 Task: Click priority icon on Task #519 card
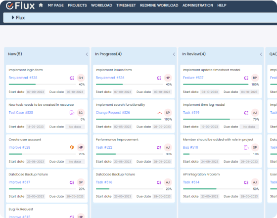246,113
